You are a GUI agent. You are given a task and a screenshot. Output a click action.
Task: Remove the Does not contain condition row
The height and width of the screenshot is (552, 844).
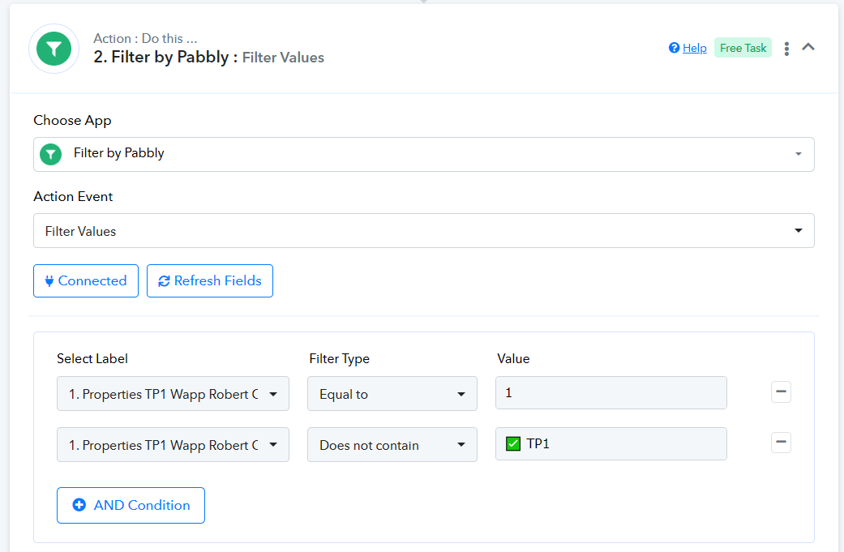tap(781, 443)
